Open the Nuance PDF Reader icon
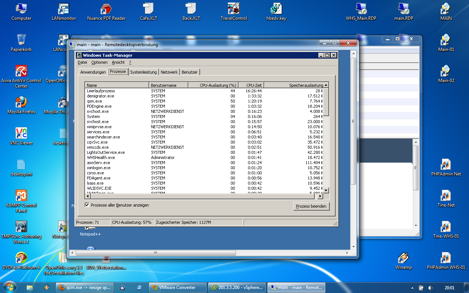The height and width of the screenshot is (293, 469). (106, 12)
